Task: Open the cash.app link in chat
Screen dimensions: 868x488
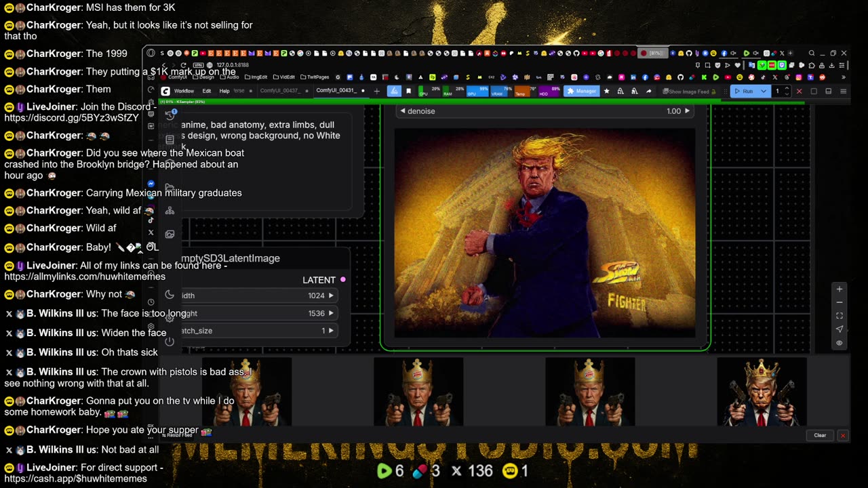Action: point(76,479)
